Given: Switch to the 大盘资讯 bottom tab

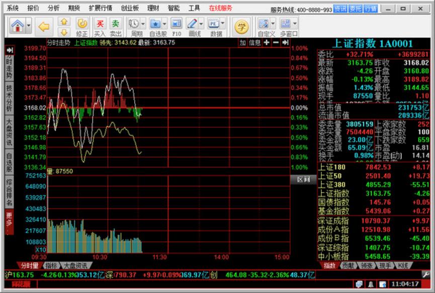Looking at the screenshot, I should (75, 265).
